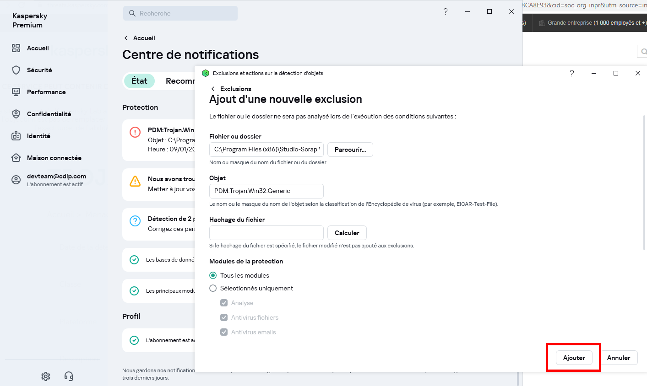Click green check icon beside Les bases de données
The image size is (647, 386).
pos(134,260)
